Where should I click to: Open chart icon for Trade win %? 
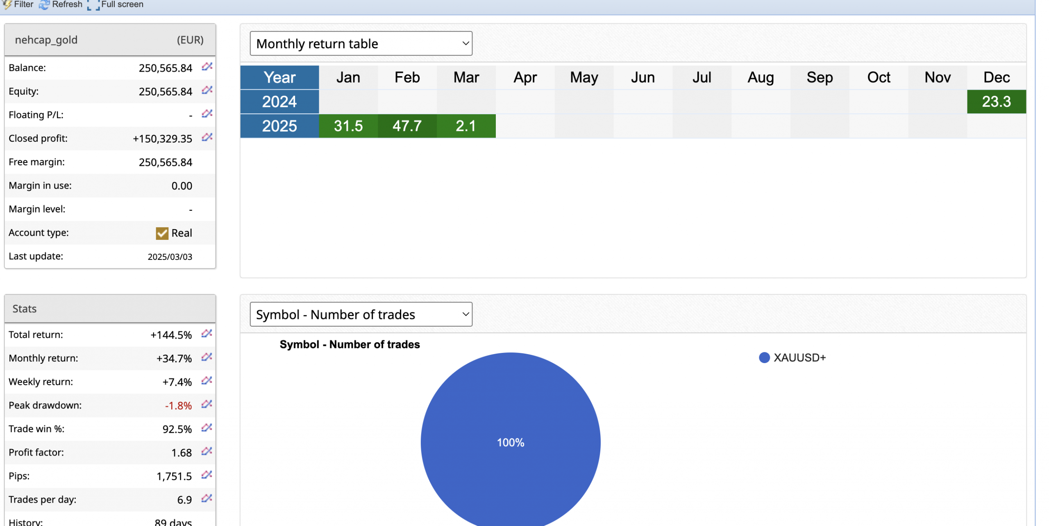207,428
